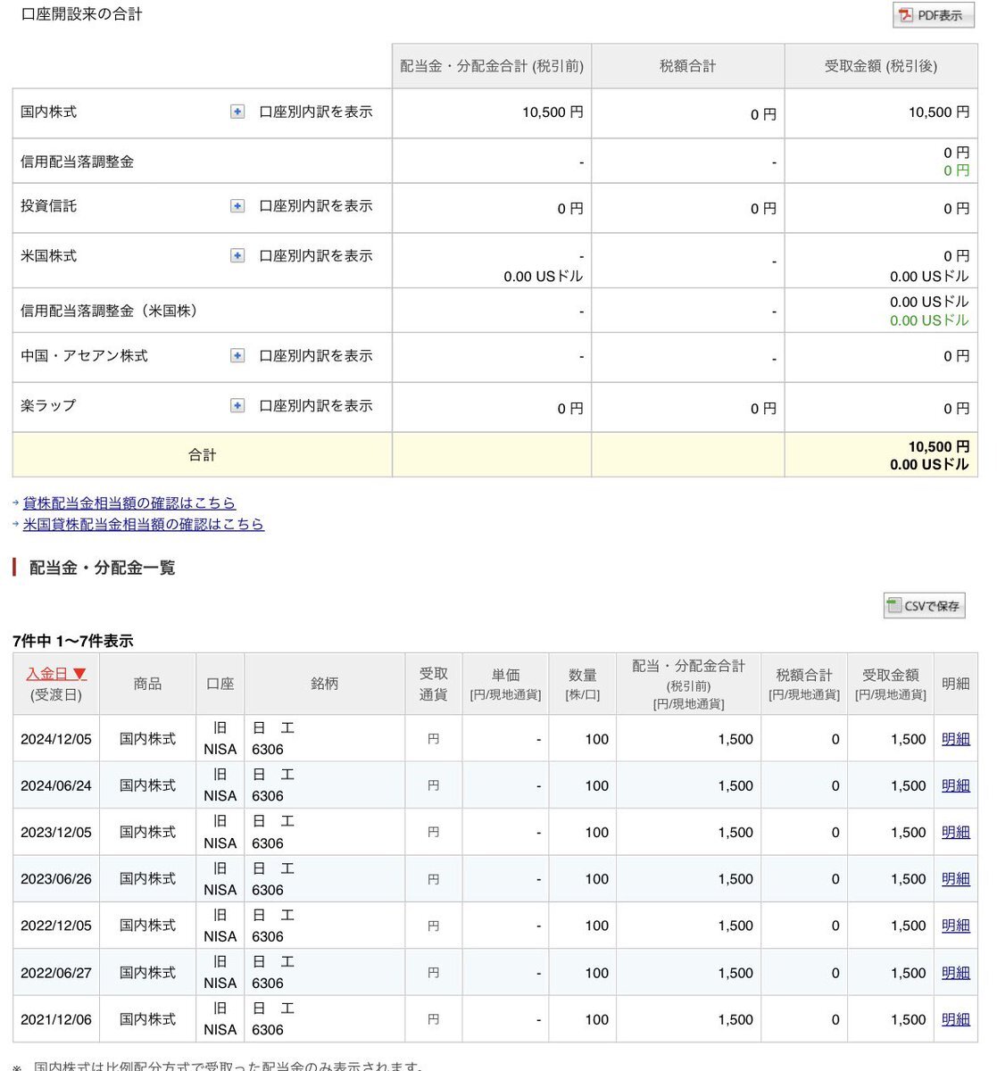Screen dimensions: 997x1071
Task: Click the 2021/12/06 date cell
Action: pyautogui.click(x=56, y=1019)
